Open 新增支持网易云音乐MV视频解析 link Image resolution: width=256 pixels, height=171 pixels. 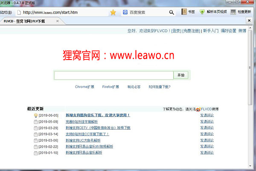[89, 146]
